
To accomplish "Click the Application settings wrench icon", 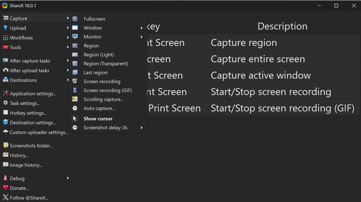I will [x=6, y=93].
